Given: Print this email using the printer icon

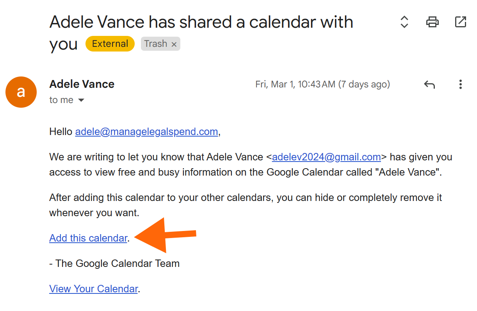Looking at the screenshot, I should [432, 22].
